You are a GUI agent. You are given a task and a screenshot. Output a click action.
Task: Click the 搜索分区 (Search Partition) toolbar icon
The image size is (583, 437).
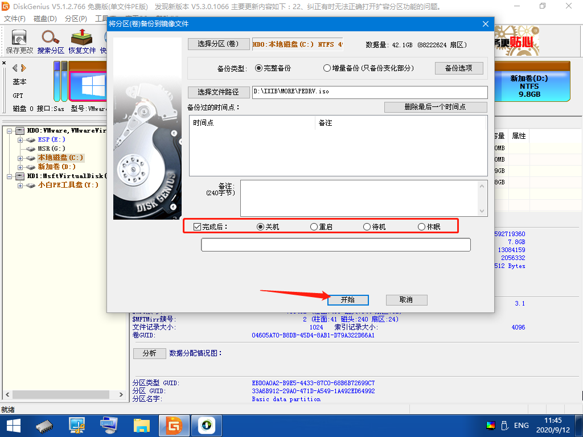point(50,41)
